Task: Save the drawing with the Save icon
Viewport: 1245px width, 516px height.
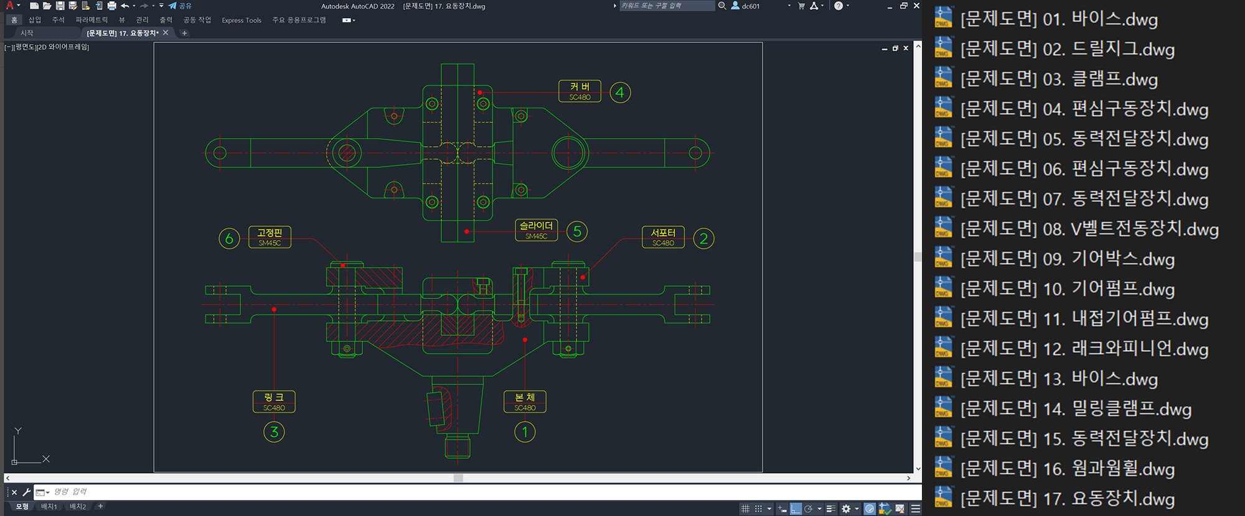Action: pos(60,6)
